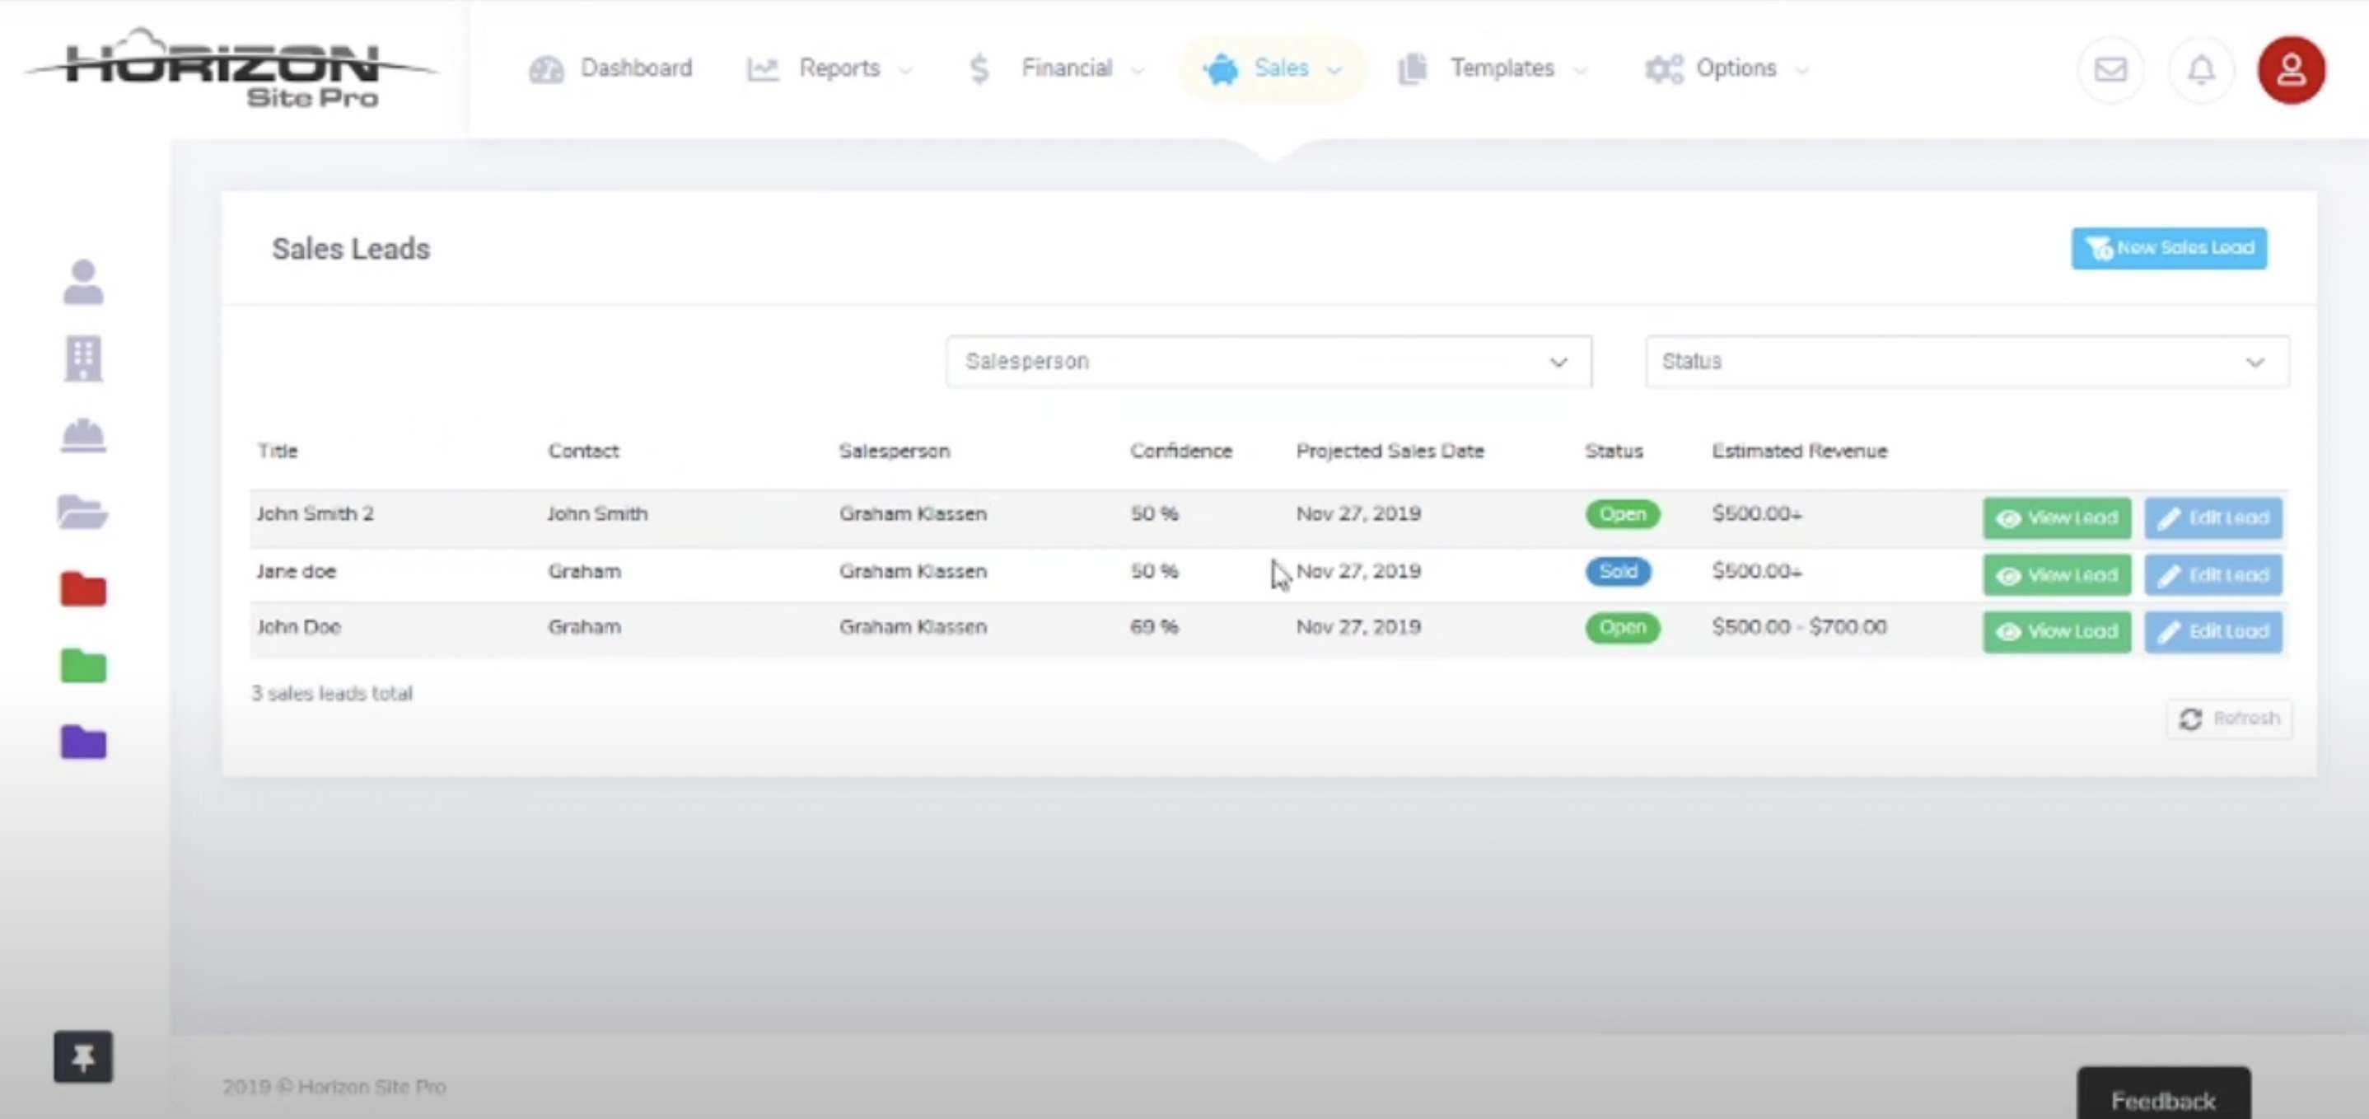2369x1119 pixels.
Task: Expand the Salesperson filter dropdown
Action: click(x=1269, y=362)
